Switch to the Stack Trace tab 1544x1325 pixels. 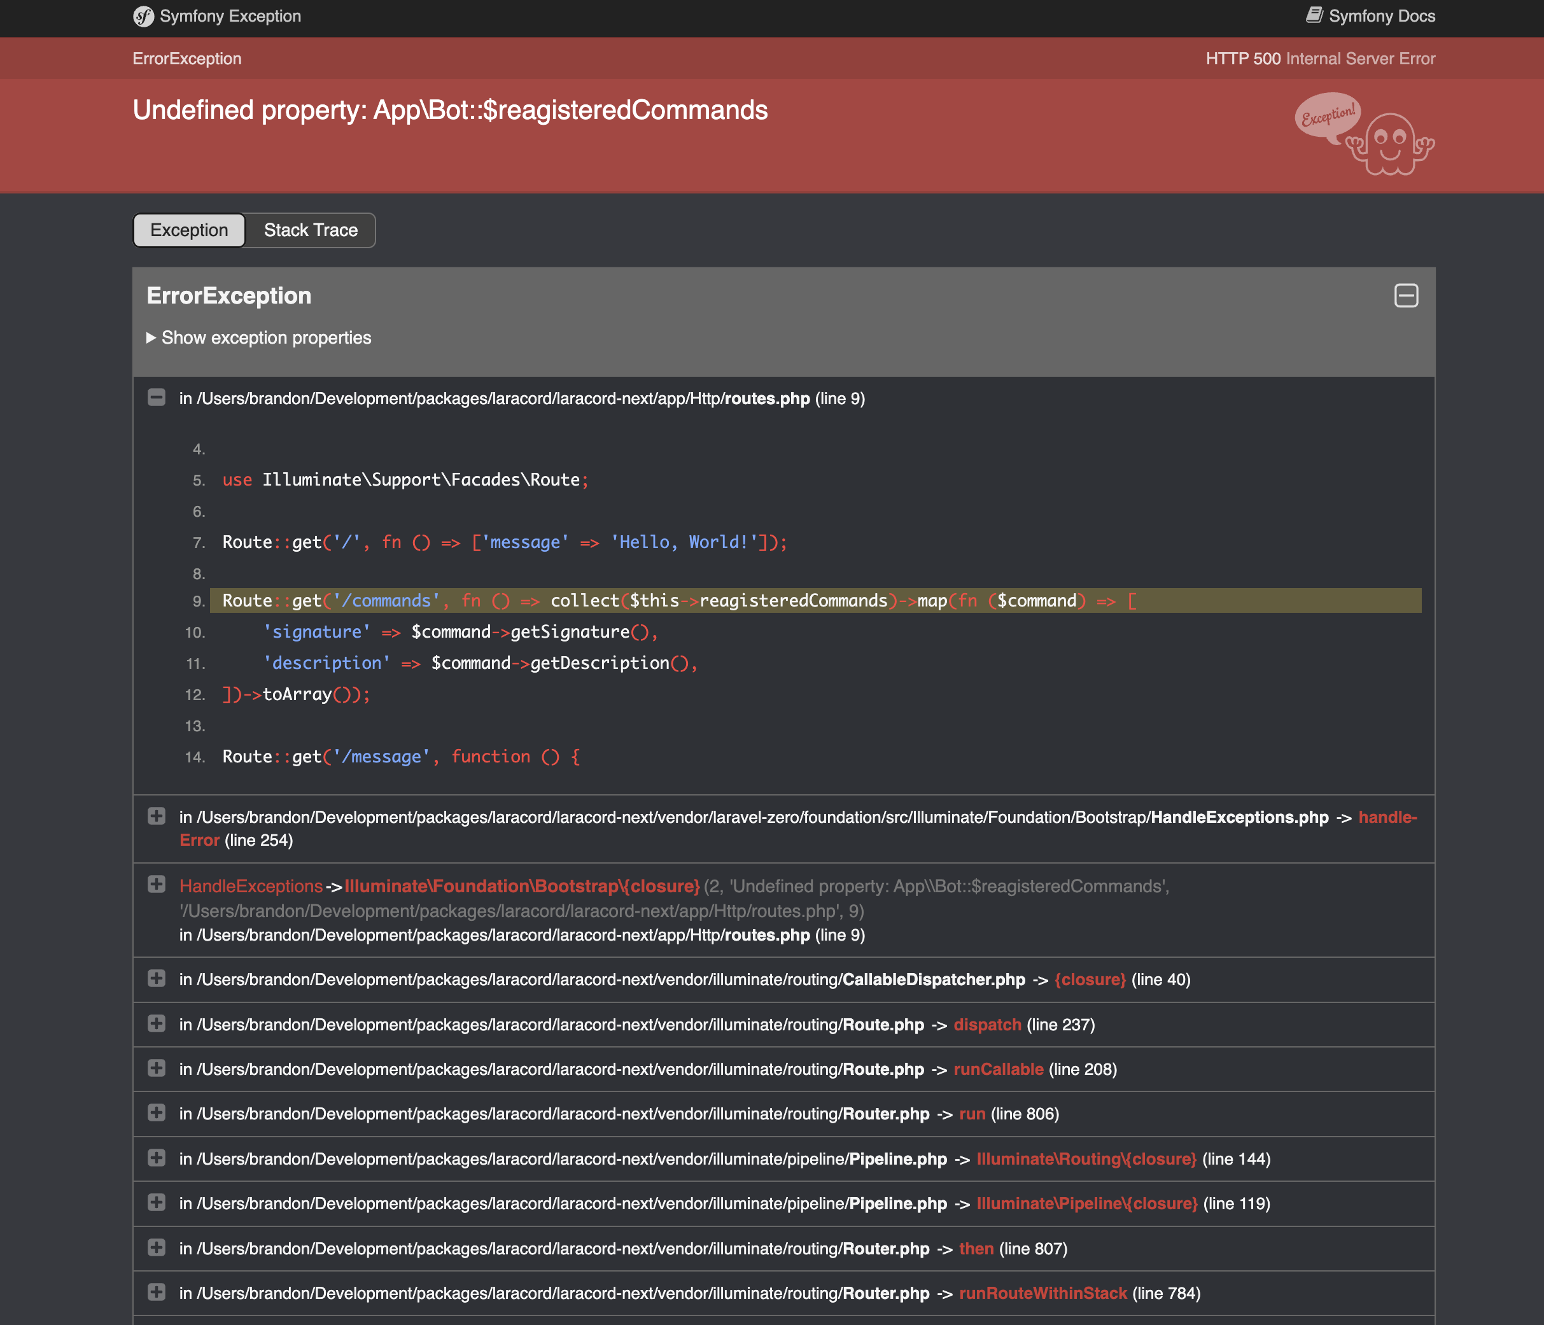(311, 230)
